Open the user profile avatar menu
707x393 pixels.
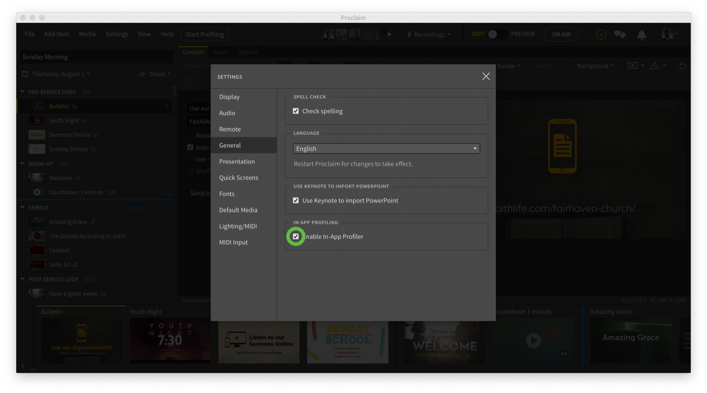click(669, 35)
